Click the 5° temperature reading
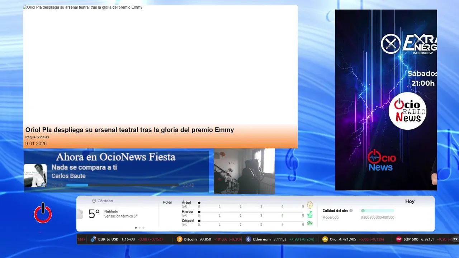 coord(94,214)
